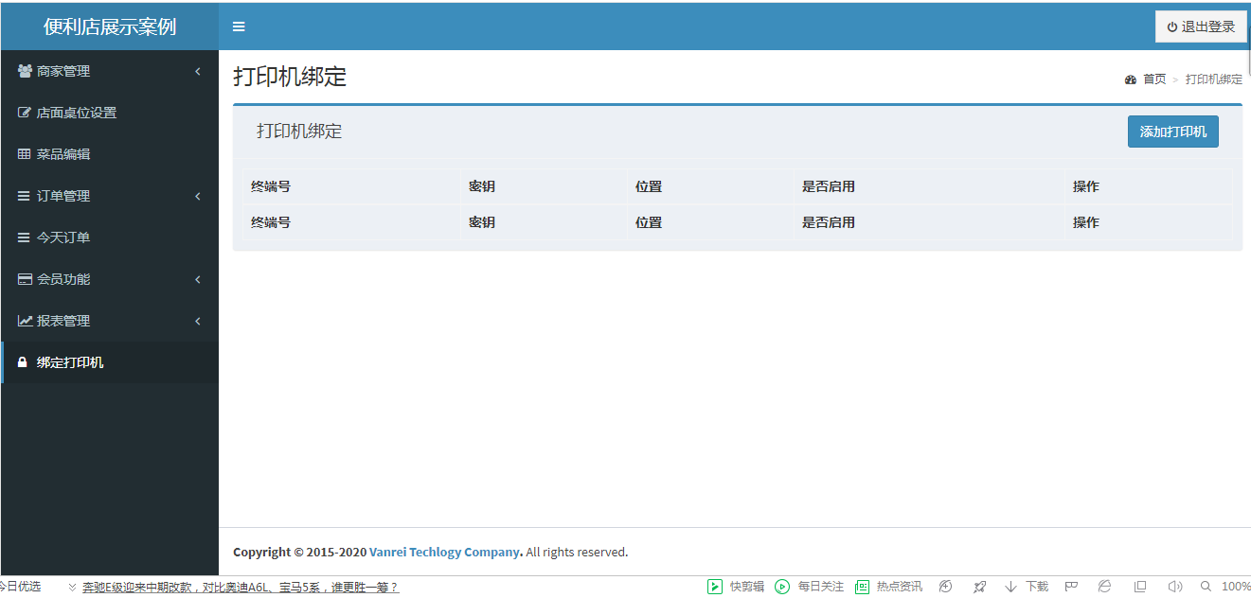Image resolution: width=1251 pixels, height=598 pixels.
Task: Go to 首页 via the breadcrumb
Action: tap(1154, 79)
